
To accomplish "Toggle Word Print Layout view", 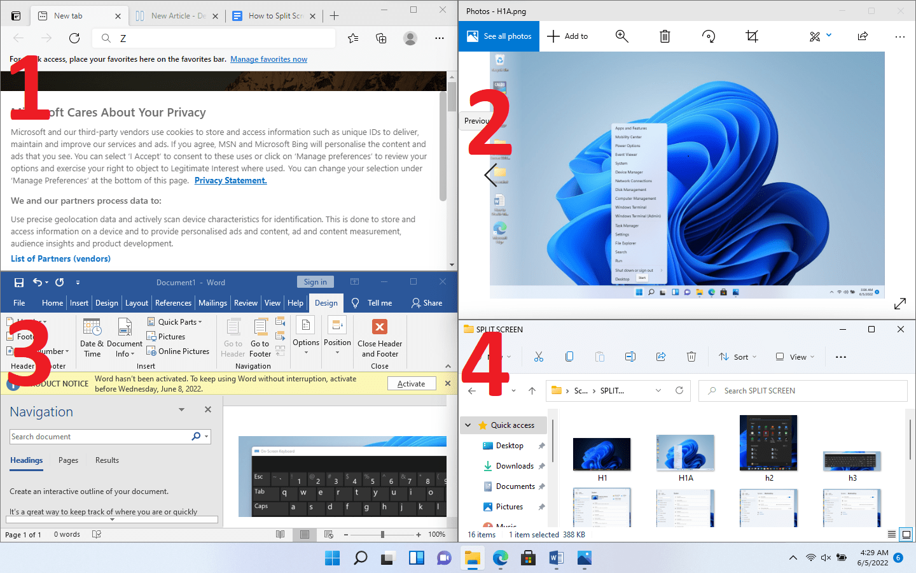I will pos(305,534).
